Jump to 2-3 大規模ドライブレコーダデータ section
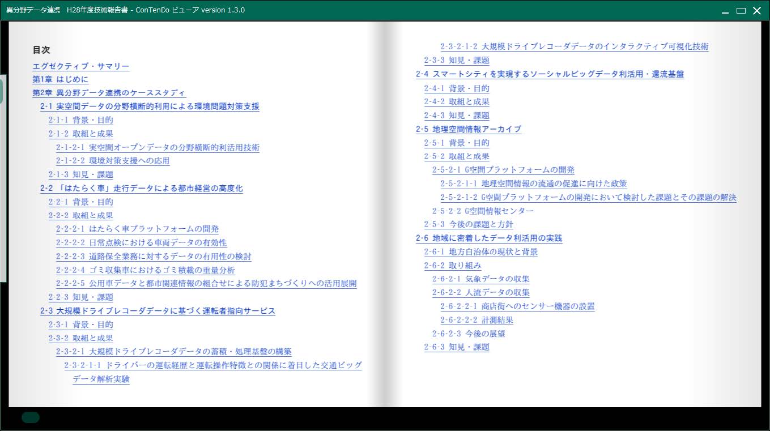Image resolution: width=770 pixels, height=431 pixels. pos(158,311)
